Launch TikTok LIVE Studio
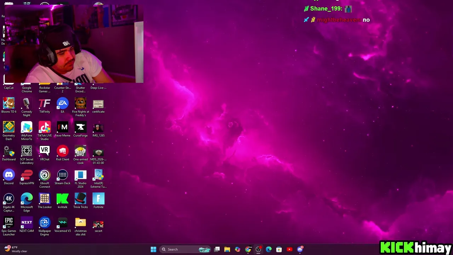Viewport: 453px width, 255px height. click(45, 131)
